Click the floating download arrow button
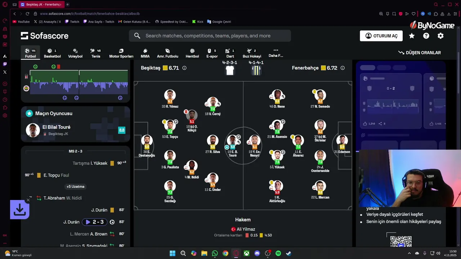 click(19, 210)
